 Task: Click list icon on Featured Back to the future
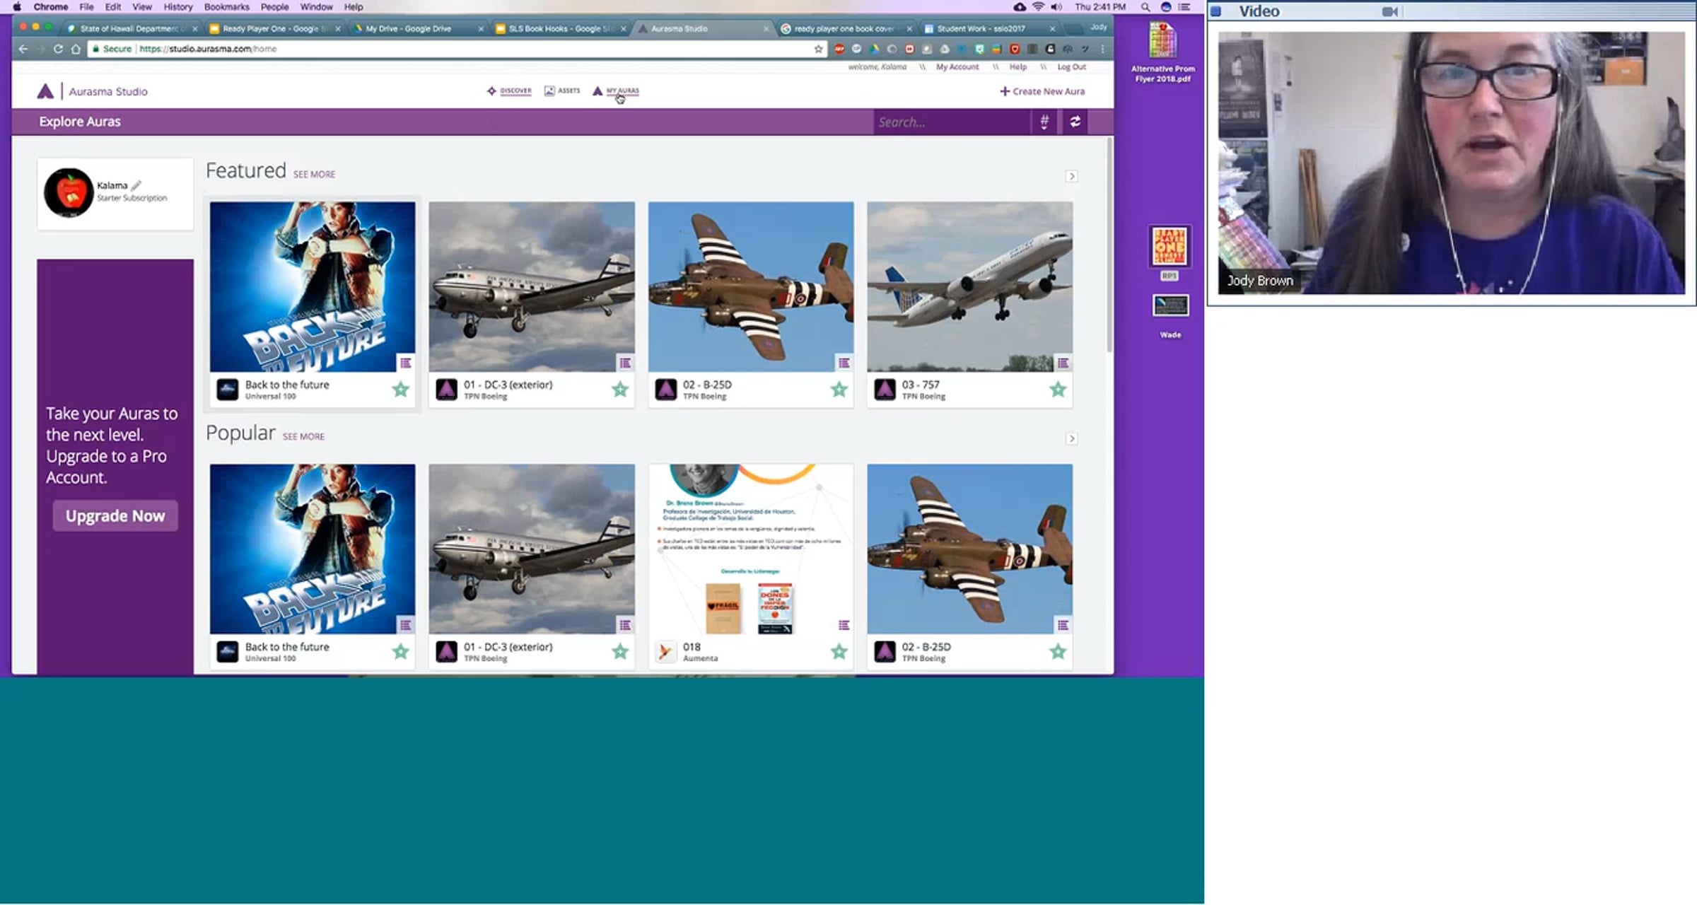pos(405,363)
